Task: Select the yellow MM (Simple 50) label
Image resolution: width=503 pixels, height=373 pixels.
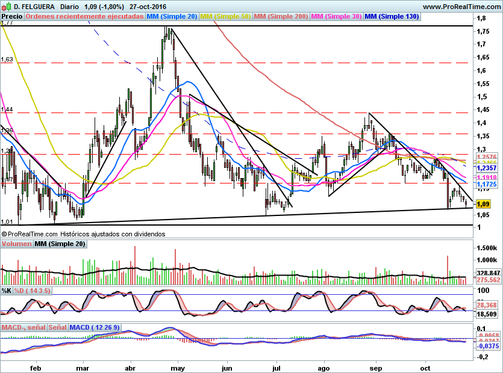Action: coord(225,16)
